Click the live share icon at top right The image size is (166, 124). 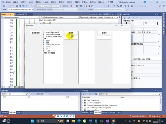click(x=160, y=6)
